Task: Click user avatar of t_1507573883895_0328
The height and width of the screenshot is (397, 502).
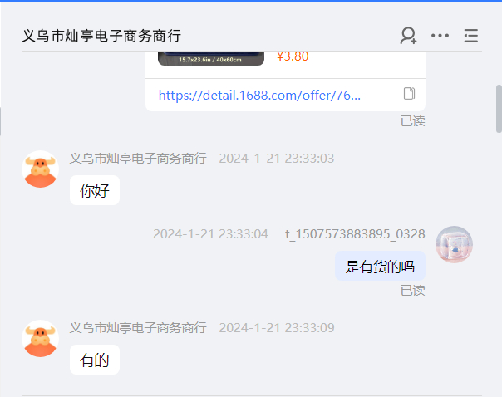Action: 454,244
